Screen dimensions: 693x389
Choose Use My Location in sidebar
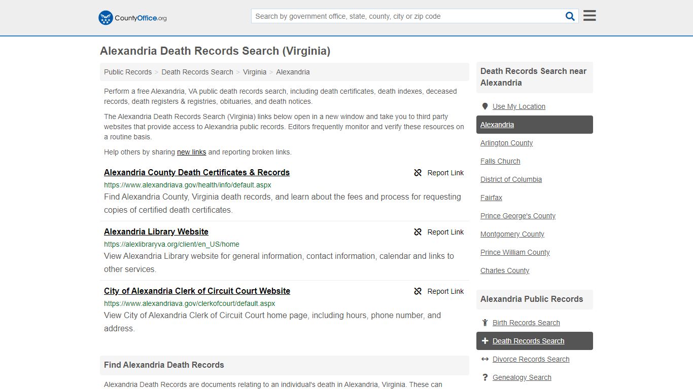[519, 106]
